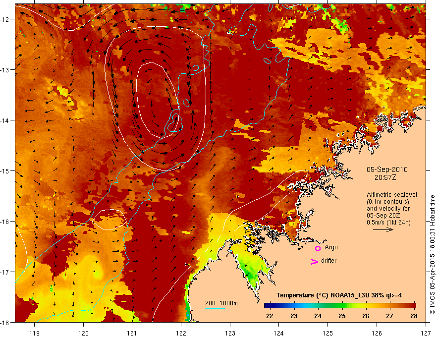Click latitude label -16 on left axis
The width and height of the screenshot is (436, 337).
5,222
